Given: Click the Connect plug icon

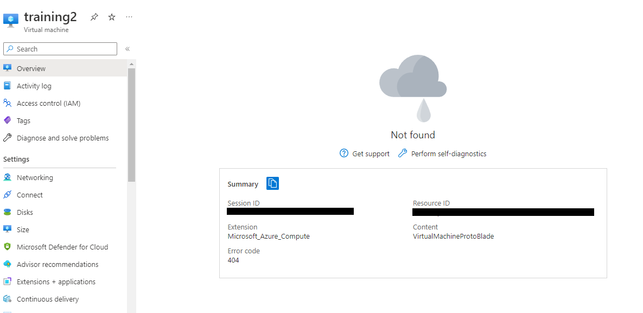Looking at the screenshot, I should tap(8, 195).
